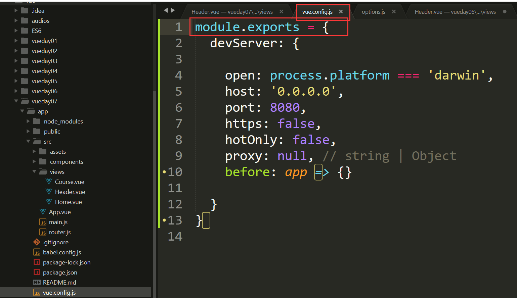Click the npm icon beside package.json
Image resolution: width=517 pixels, height=298 pixels.
(x=37, y=272)
